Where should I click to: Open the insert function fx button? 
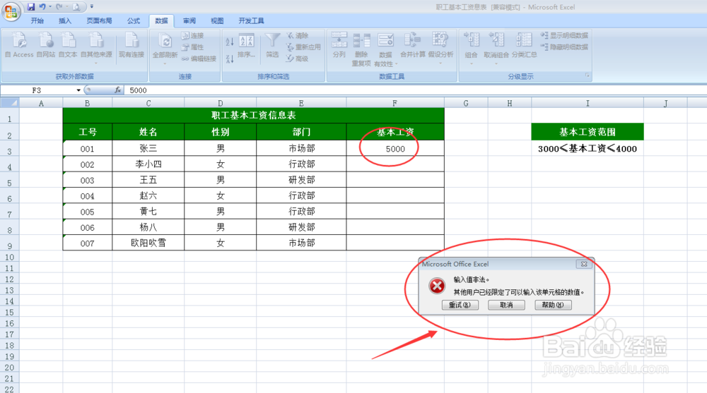(x=117, y=90)
